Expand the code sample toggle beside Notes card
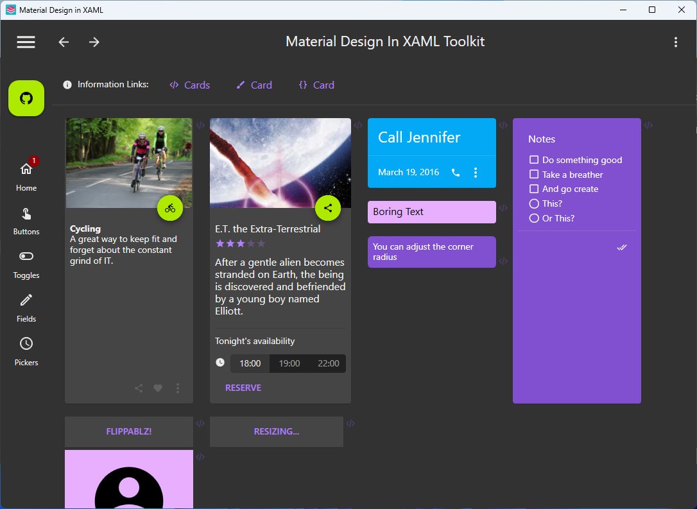This screenshot has width=697, height=509. (648, 125)
